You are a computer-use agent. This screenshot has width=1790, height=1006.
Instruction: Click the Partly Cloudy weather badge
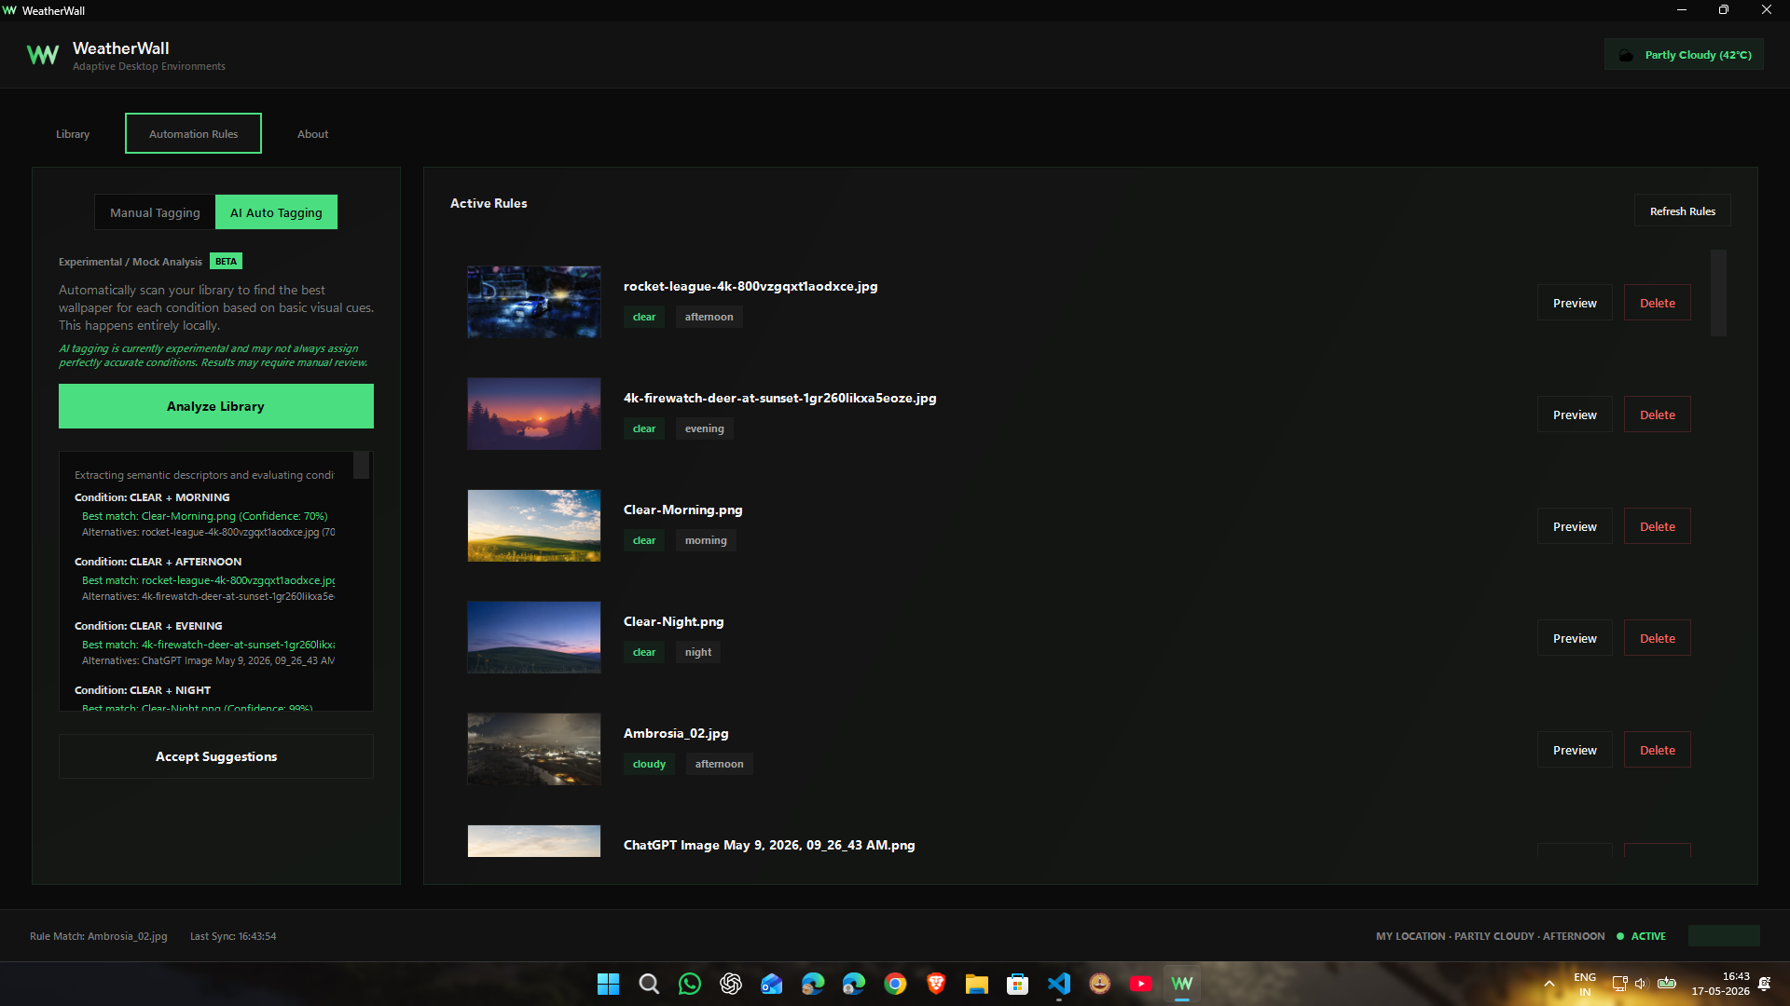tap(1684, 55)
